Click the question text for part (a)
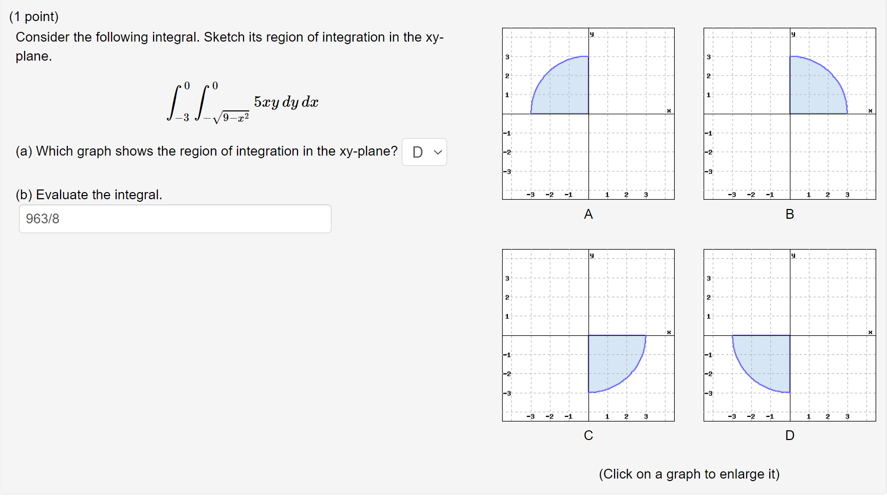 click(206, 151)
